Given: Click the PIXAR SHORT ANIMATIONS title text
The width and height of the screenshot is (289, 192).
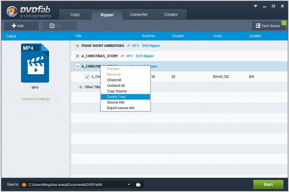Looking at the screenshot, I should [x=103, y=46].
